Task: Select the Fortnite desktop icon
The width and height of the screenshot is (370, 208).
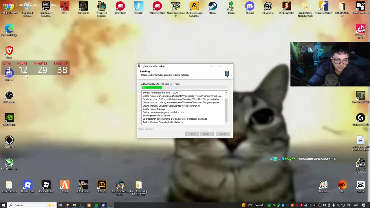Action: tap(139, 8)
